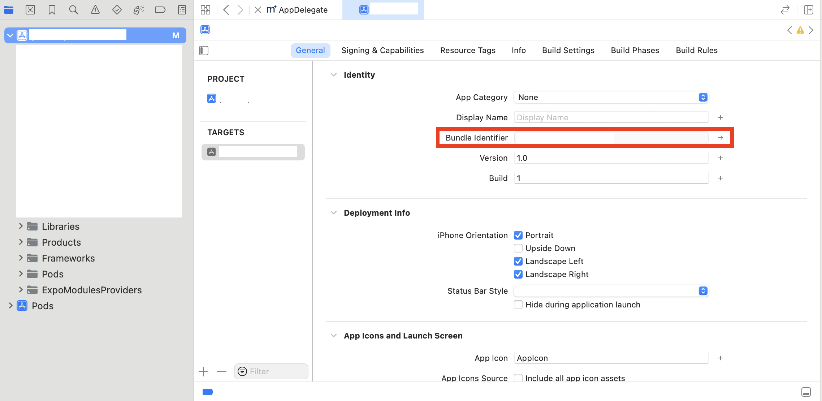
Task: Open the App Category dropdown
Action: (x=611, y=97)
